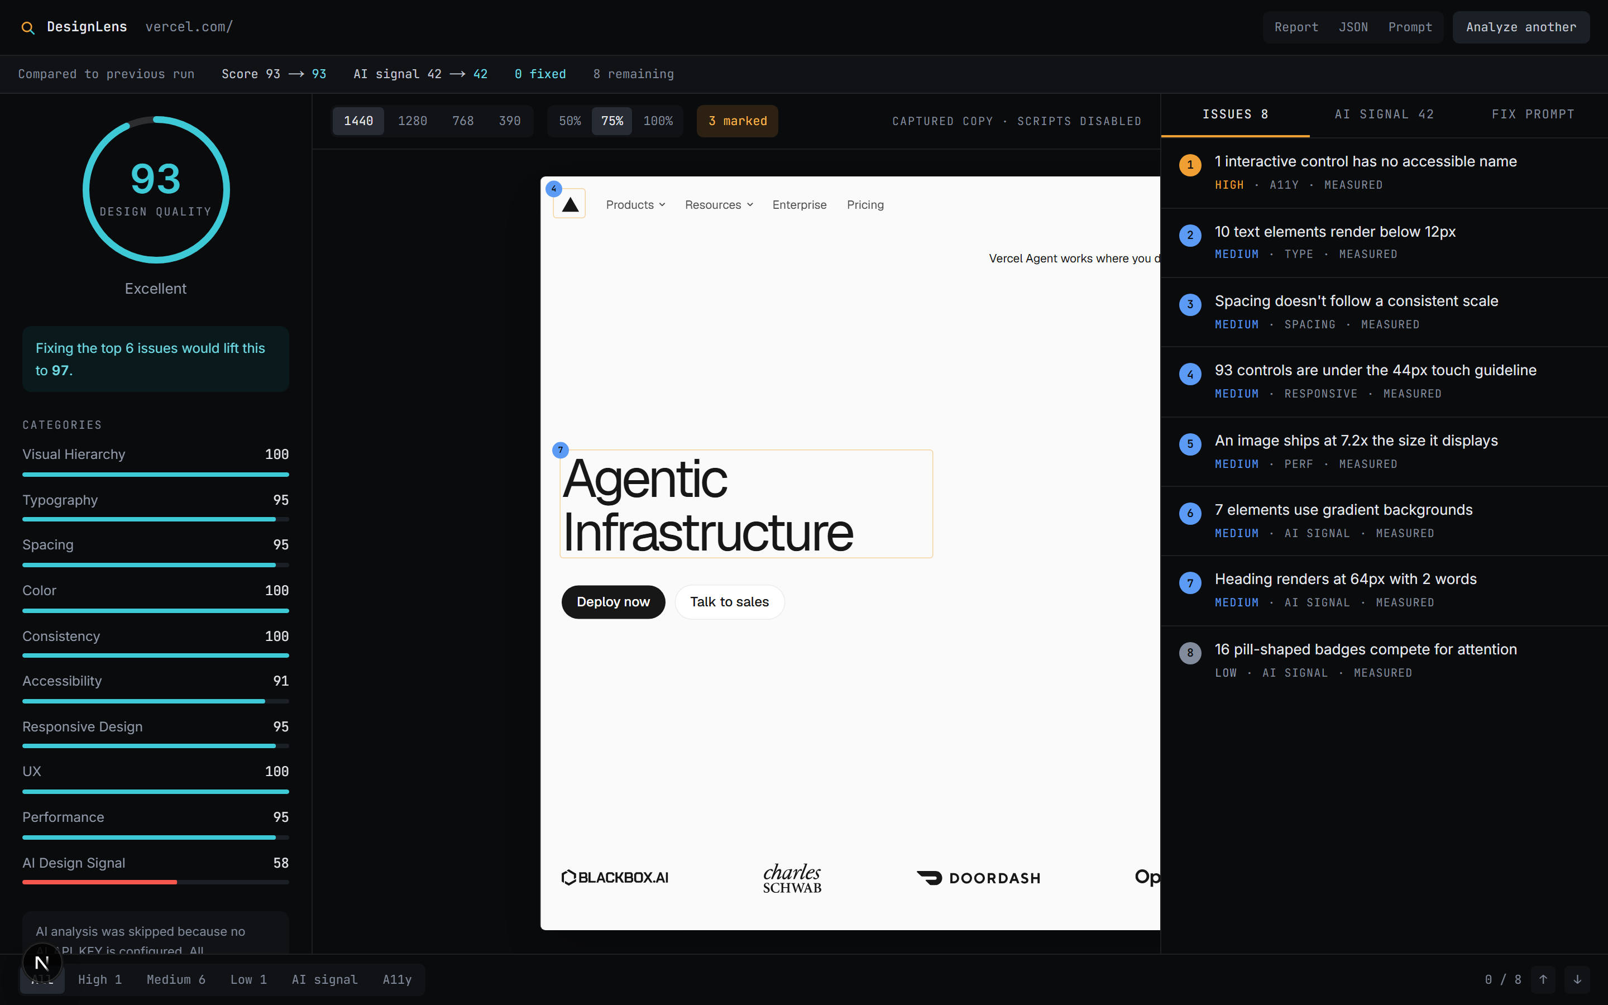Click the red AI Design Signal bar
1608x1005 pixels.
[x=100, y=882]
